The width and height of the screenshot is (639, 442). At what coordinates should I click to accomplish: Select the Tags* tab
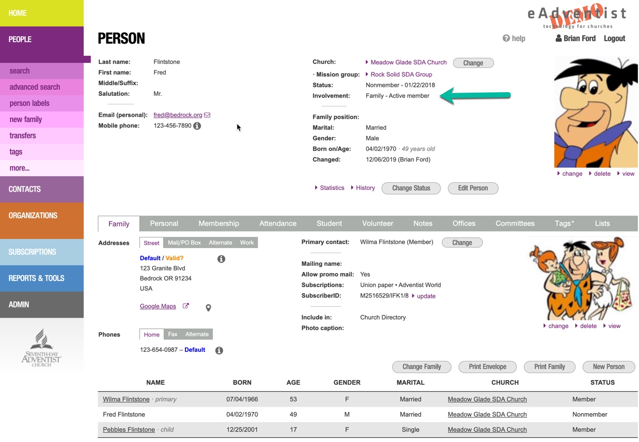coord(564,223)
